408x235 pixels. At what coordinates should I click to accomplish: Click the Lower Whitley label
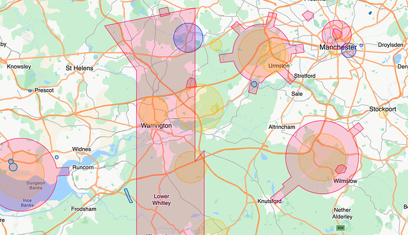click(161, 200)
